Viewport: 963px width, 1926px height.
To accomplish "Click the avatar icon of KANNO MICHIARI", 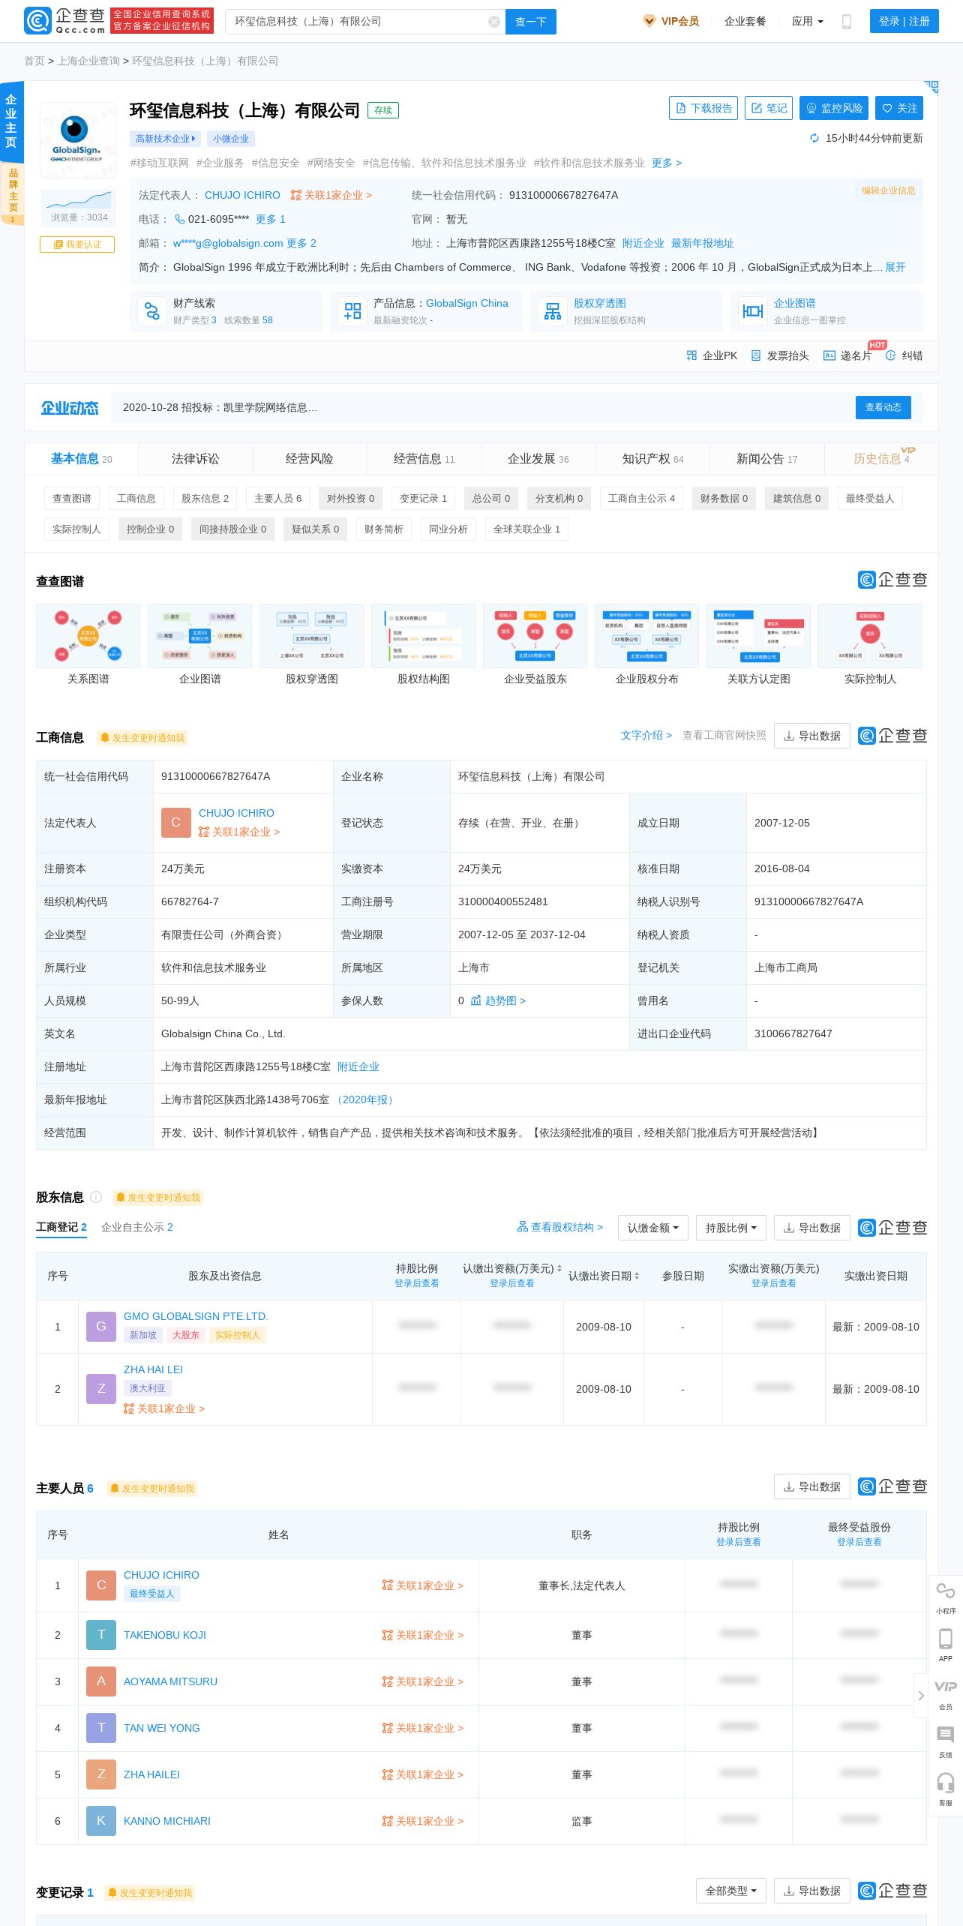I will tap(101, 1820).
